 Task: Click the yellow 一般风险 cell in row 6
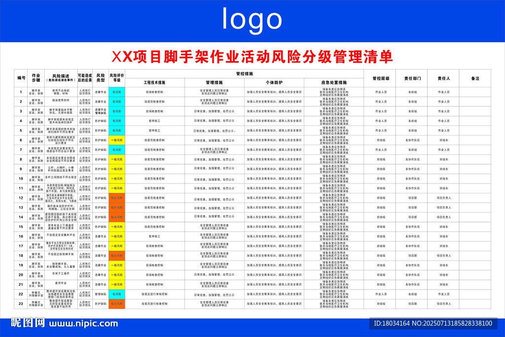click(x=116, y=140)
